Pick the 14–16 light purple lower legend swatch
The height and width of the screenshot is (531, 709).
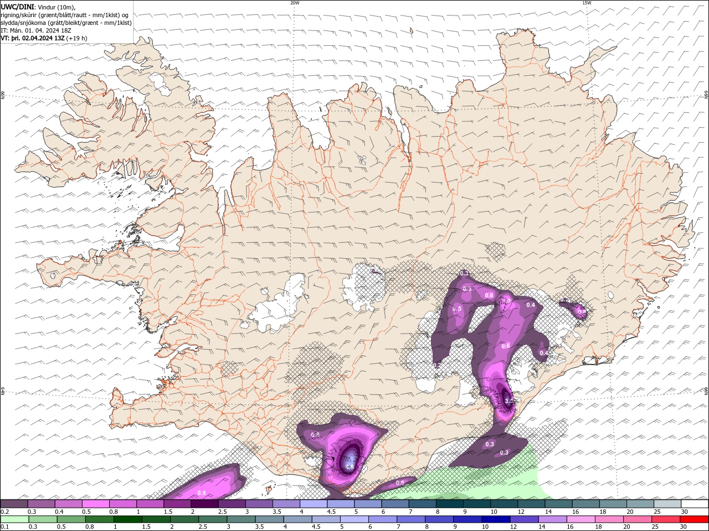coord(552,519)
